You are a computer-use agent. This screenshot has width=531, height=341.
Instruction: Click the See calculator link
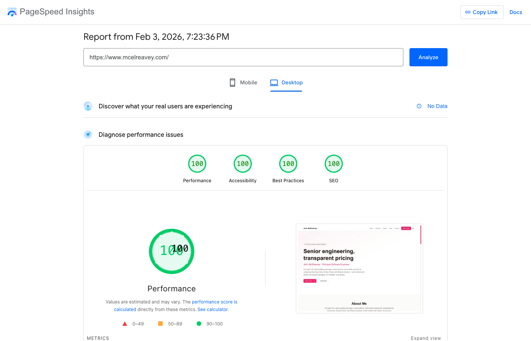click(x=212, y=309)
